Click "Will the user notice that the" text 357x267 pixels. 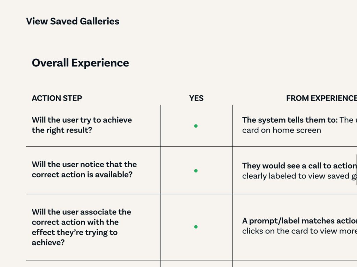pyautogui.click(x=84, y=164)
